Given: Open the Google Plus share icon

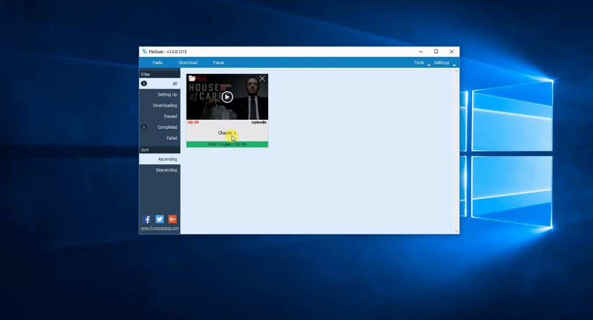Looking at the screenshot, I should click(x=173, y=219).
